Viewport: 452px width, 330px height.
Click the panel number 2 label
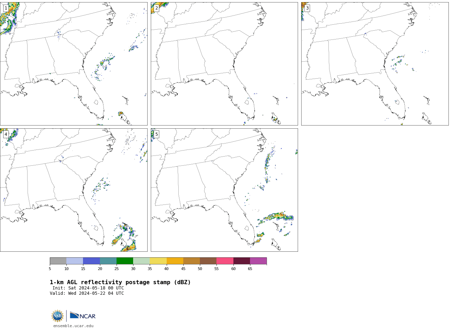[x=156, y=8]
